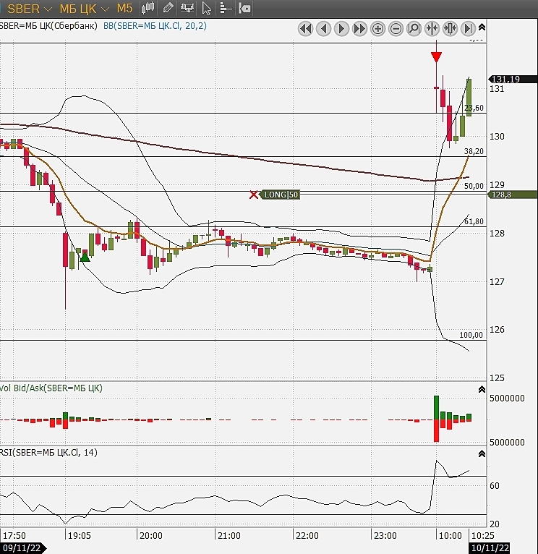Click the 50,00 Fibonacci level label

click(x=474, y=186)
